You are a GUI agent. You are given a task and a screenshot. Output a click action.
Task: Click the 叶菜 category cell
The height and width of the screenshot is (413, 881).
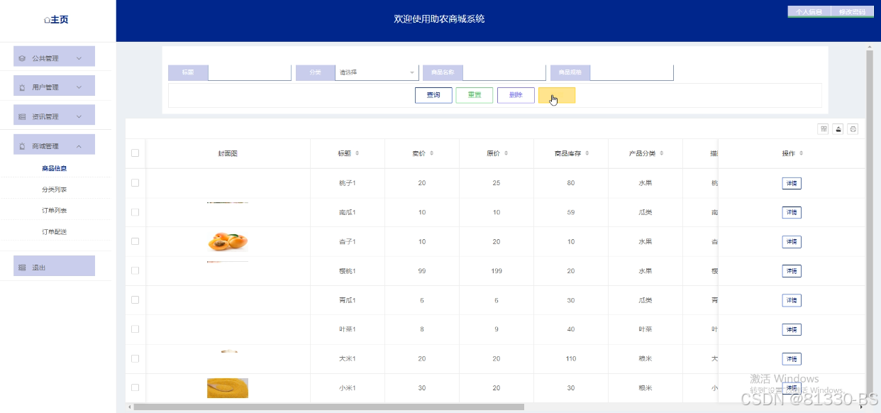coord(645,329)
